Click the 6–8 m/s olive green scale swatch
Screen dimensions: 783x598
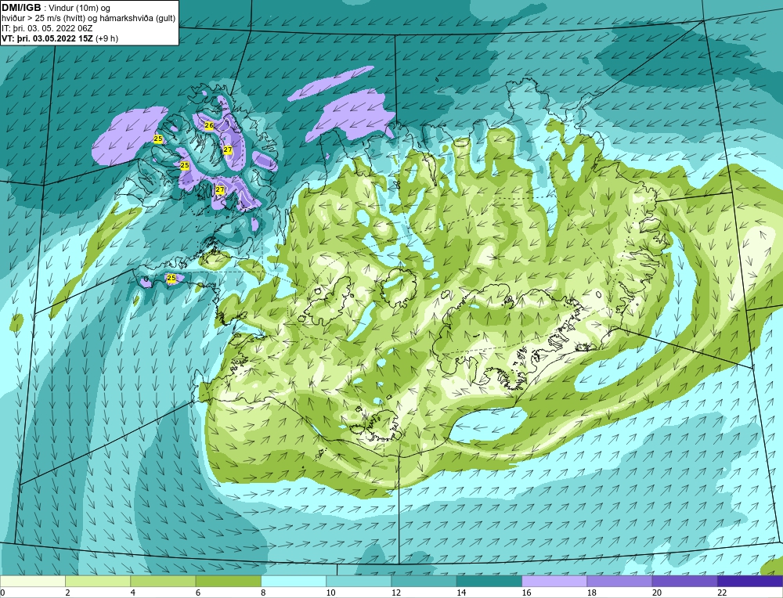coord(229,581)
